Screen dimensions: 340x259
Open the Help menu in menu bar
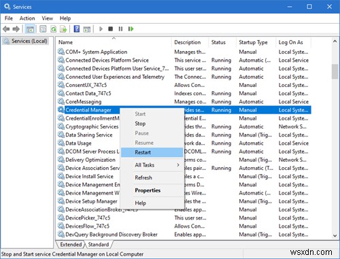tap(65, 18)
